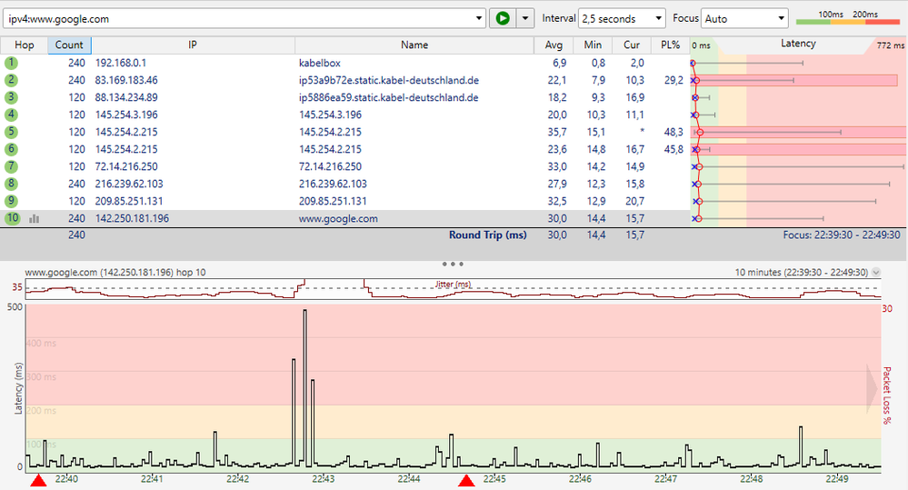Sort by the Count column header

click(x=69, y=45)
